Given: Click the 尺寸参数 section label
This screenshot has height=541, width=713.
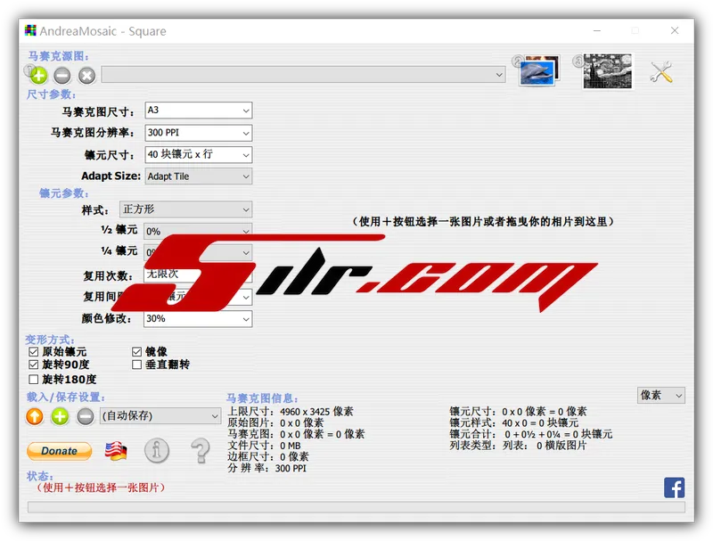Looking at the screenshot, I should pos(51,94).
